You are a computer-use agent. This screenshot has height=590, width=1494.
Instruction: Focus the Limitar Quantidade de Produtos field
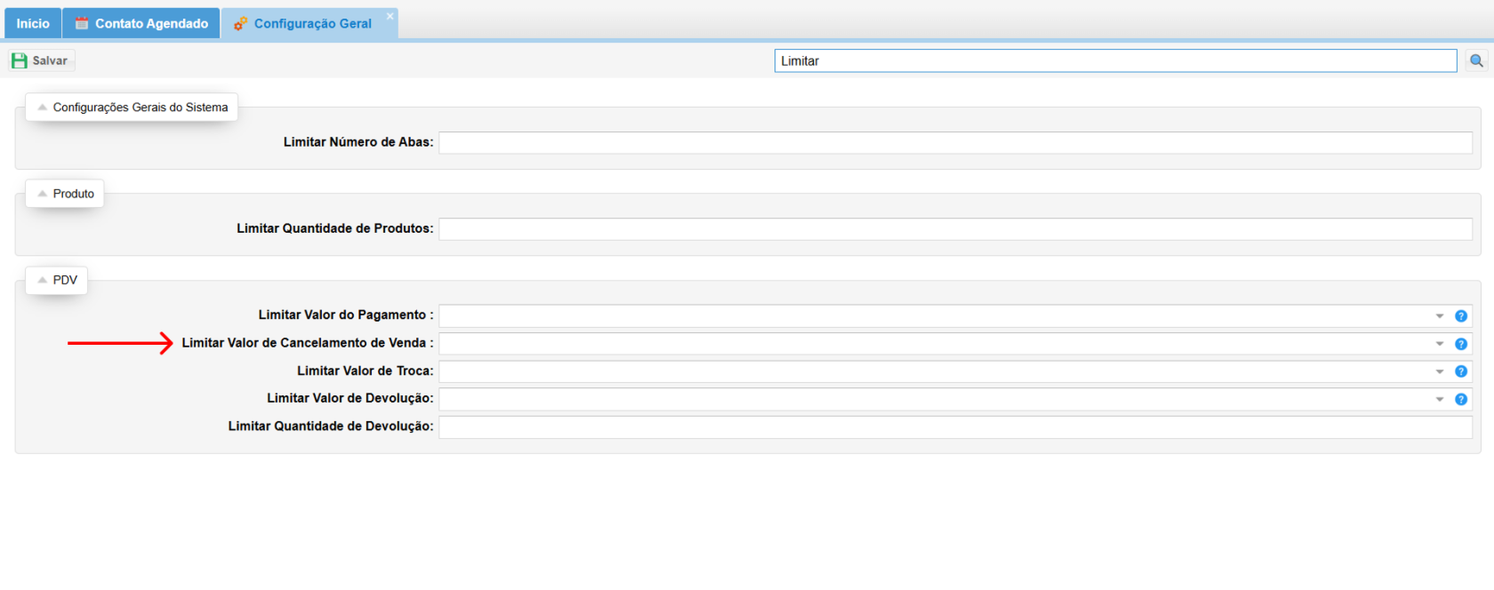tap(954, 229)
